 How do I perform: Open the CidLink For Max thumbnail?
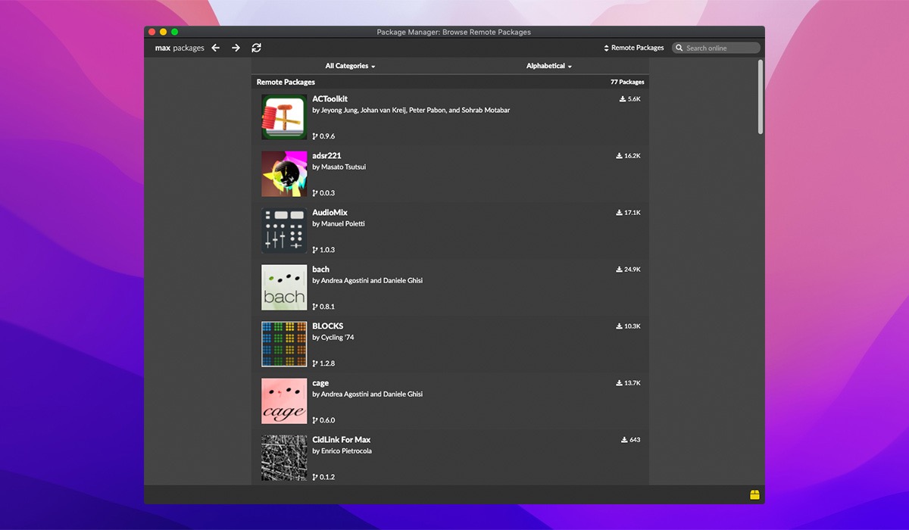tap(284, 457)
